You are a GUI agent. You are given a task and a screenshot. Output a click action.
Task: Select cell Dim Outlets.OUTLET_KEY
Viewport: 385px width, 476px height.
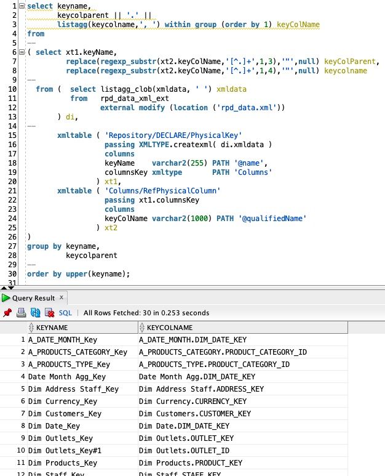tap(243, 438)
